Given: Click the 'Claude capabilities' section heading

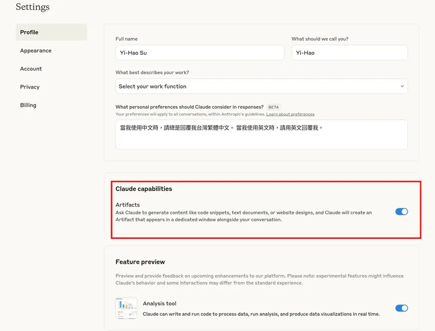Looking at the screenshot, I should coord(143,189).
